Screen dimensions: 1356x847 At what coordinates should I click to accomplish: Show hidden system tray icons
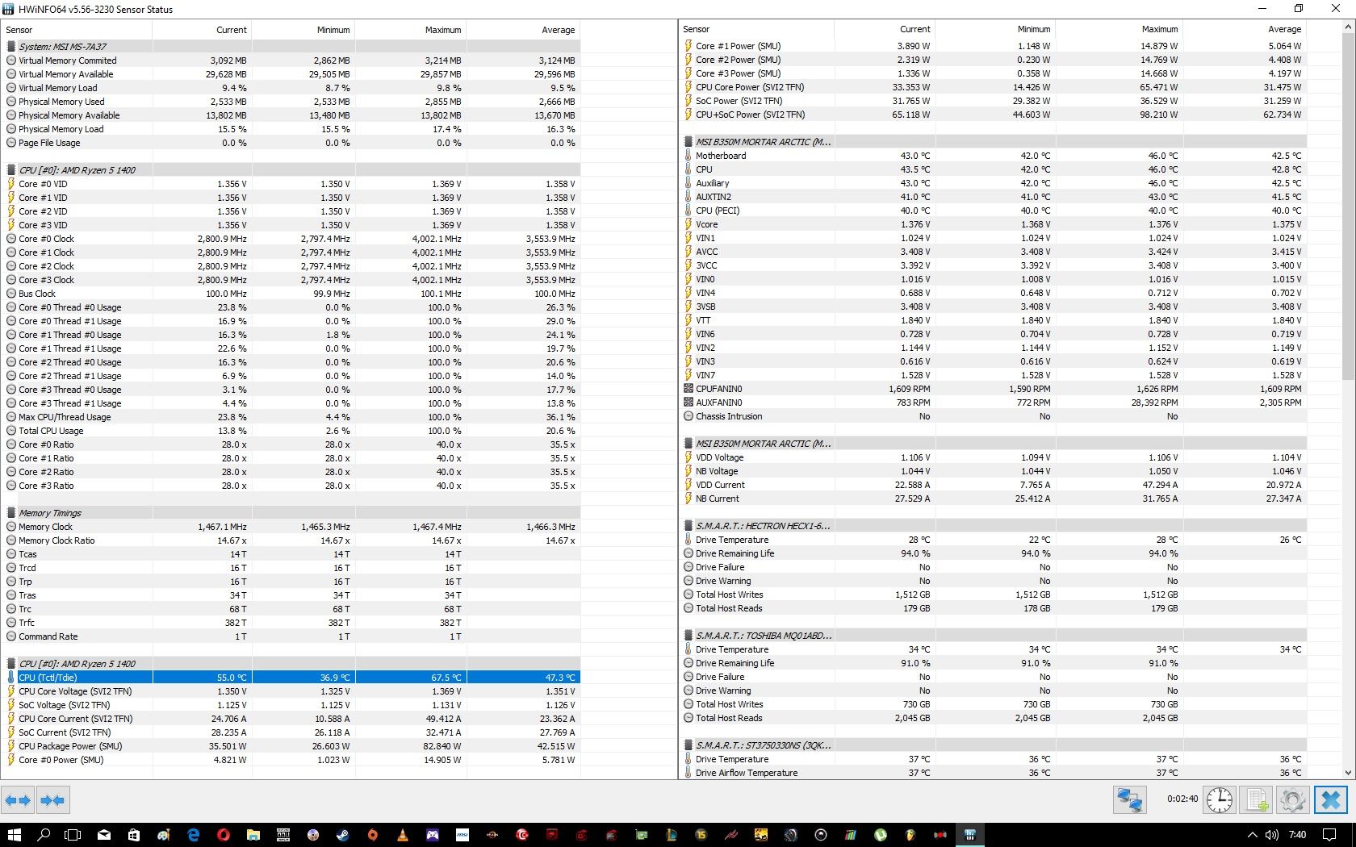tap(1252, 835)
